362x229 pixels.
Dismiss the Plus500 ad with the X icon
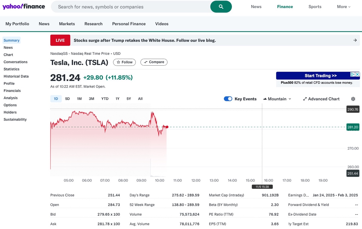coord(357,74)
